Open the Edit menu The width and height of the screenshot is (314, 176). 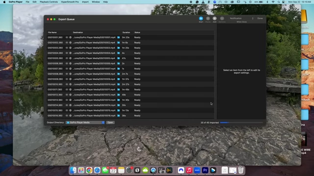point(34,2)
